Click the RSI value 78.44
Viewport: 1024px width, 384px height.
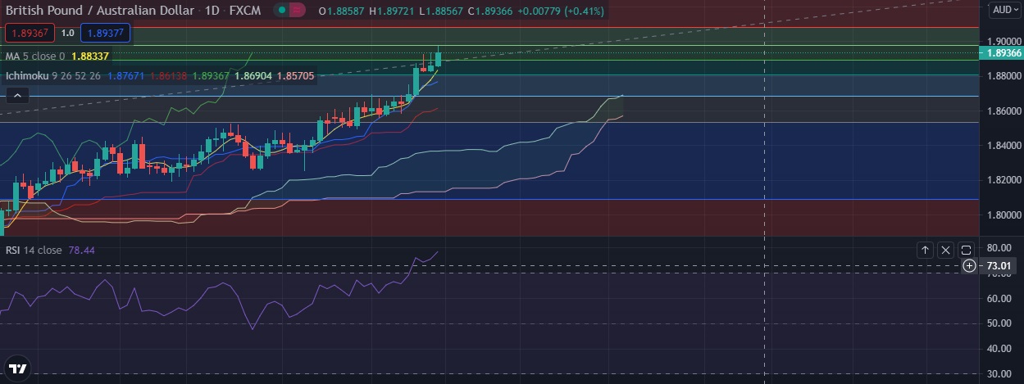tap(82, 250)
